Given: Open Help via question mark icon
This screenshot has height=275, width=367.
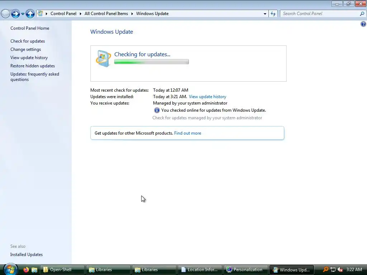Looking at the screenshot, I should (363, 24).
